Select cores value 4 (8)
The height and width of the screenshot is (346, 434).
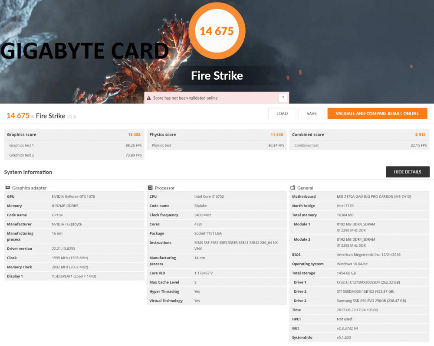coord(198,224)
